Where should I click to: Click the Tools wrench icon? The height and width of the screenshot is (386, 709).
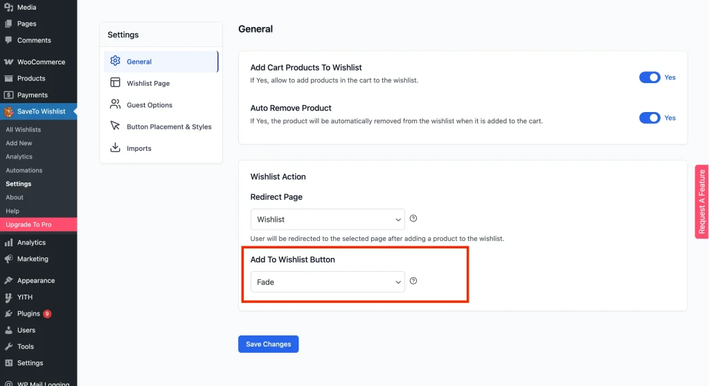pos(8,347)
